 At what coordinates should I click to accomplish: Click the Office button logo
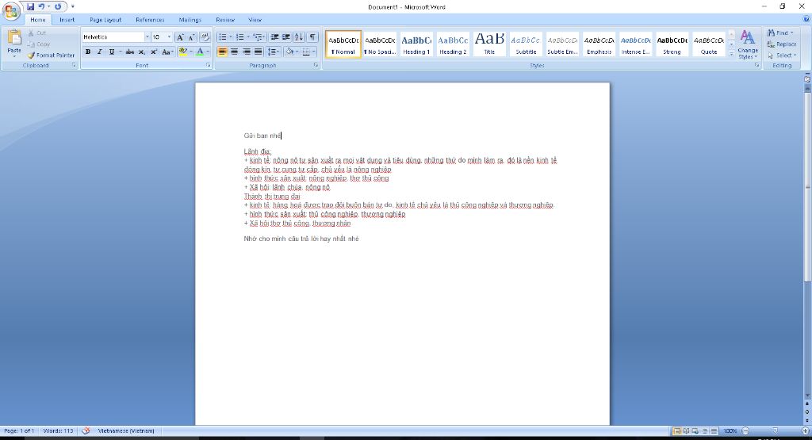point(11,11)
